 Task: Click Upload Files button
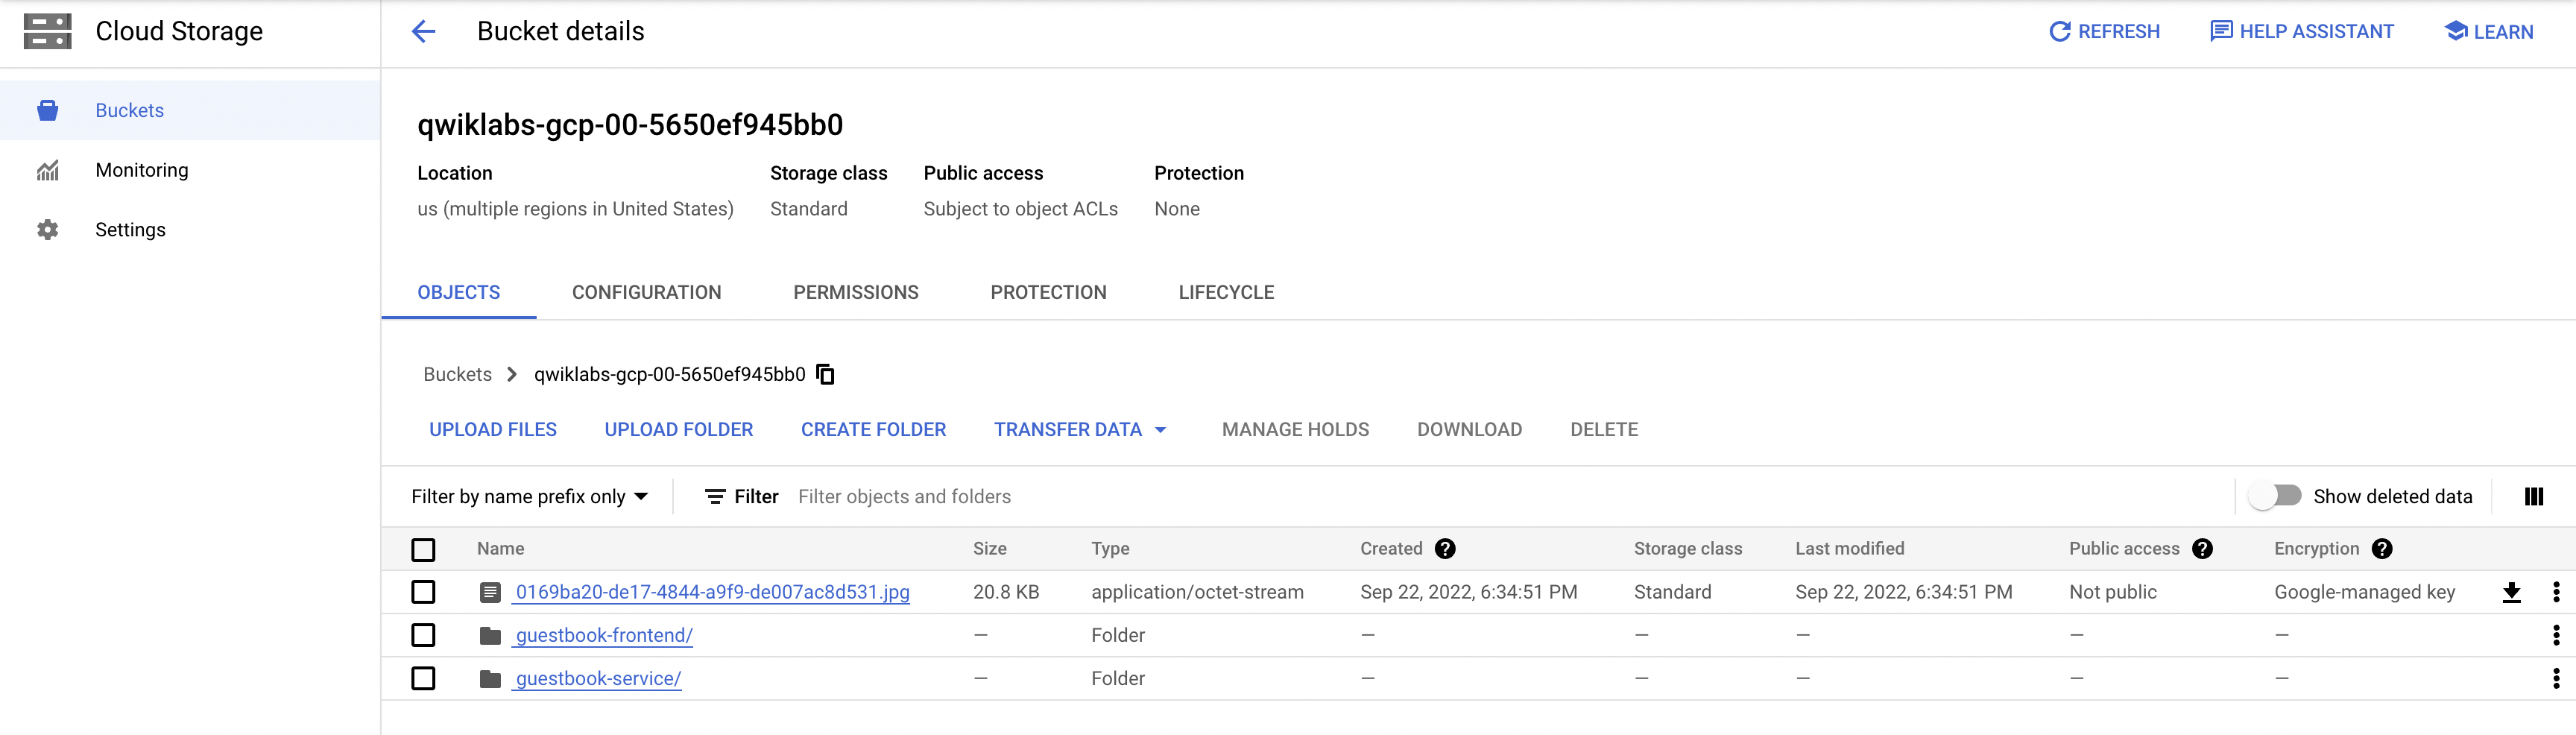click(x=493, y=430)
